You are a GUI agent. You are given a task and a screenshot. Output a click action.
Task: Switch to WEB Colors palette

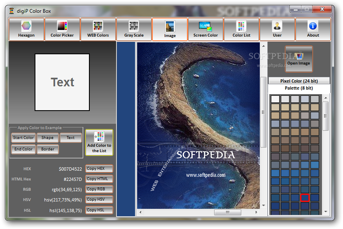click(x=98, y=29)
